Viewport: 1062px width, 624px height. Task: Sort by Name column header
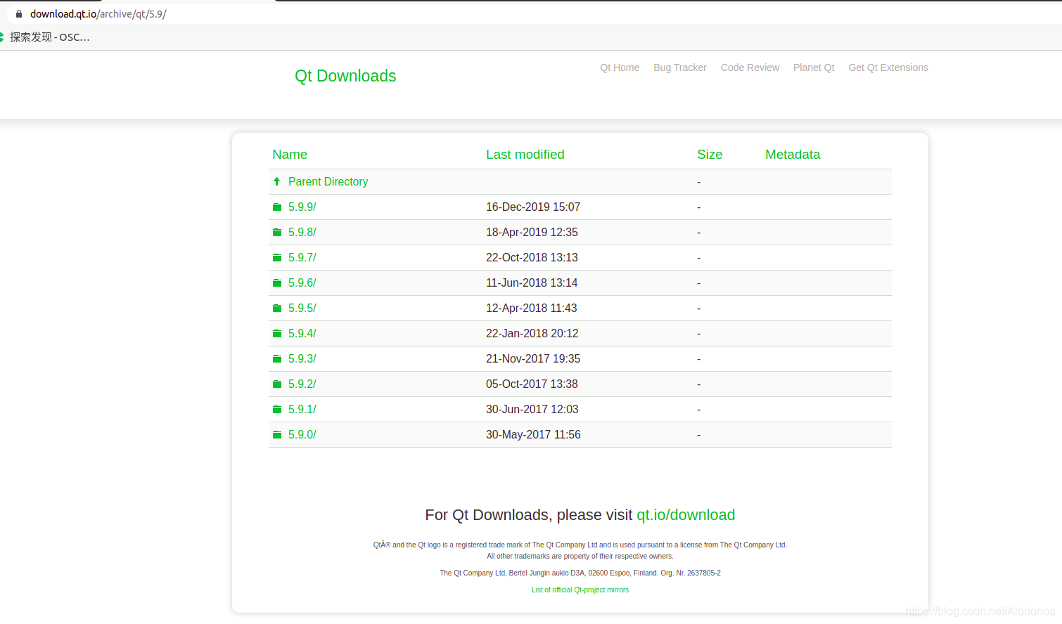(290, 155)
